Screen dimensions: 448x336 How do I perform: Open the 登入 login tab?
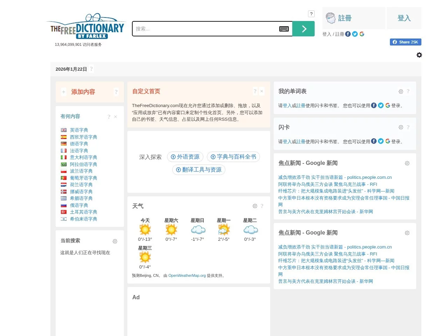click(x=404, y=18)
